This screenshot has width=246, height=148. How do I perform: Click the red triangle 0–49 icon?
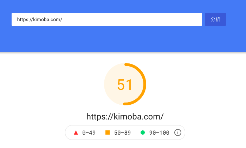tap(76, 132)
